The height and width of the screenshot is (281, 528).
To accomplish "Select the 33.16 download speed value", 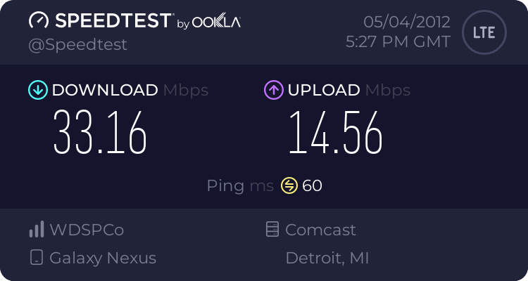I will 101,132.
